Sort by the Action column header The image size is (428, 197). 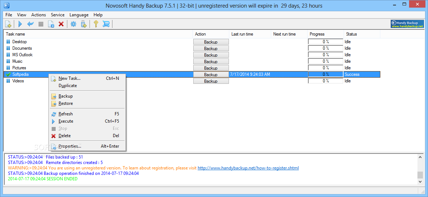pos(211,34)
